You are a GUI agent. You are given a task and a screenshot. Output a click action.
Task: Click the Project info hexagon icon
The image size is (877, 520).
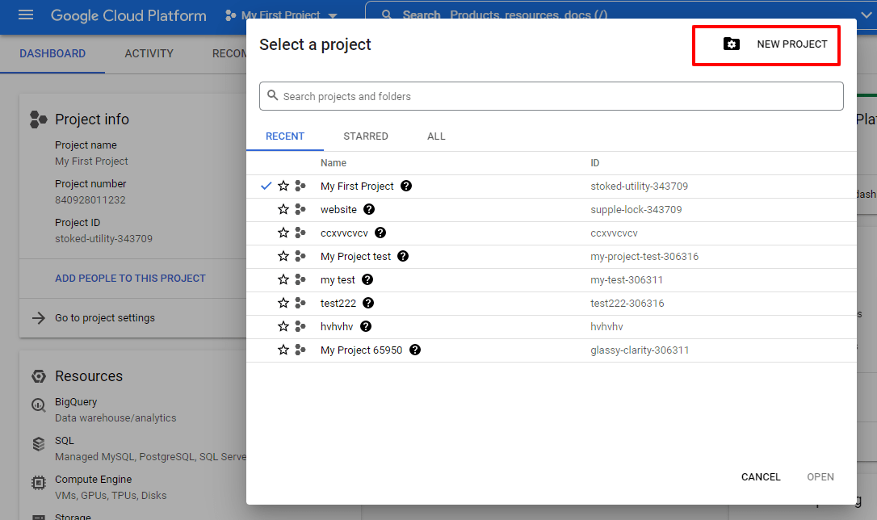(x=38, y=120)
